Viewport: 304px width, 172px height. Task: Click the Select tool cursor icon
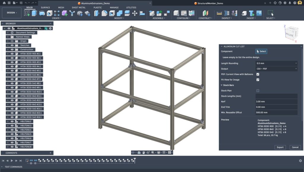pos(270,13)
